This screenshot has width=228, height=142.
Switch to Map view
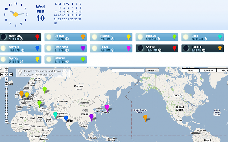tap(190, 71)
